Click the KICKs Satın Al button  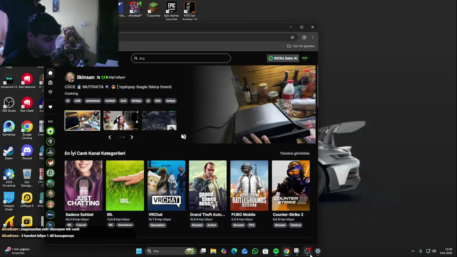pyautogui.click(x=283, y=58)
